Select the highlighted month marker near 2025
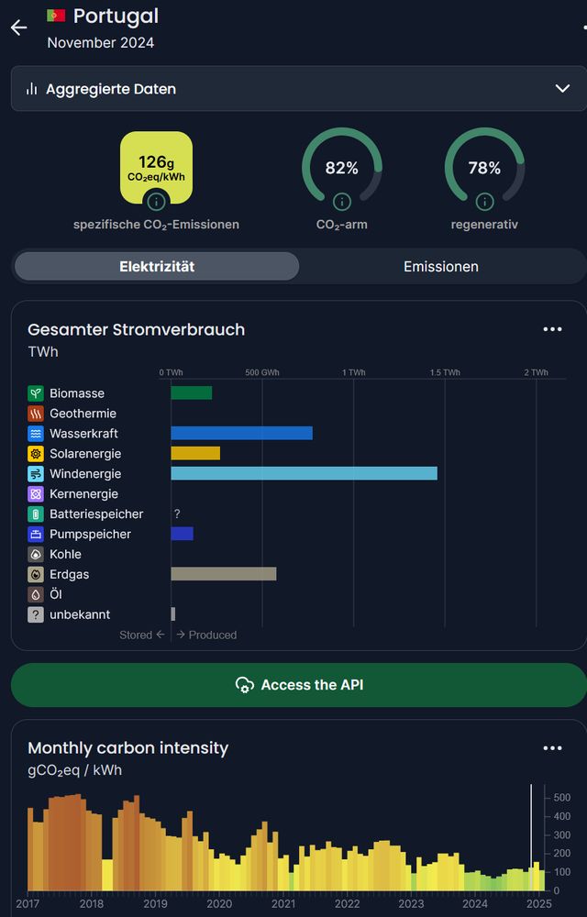 click(x=531, y=837)
